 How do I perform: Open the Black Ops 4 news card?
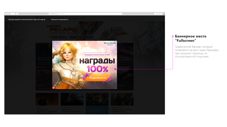[125, 79]
